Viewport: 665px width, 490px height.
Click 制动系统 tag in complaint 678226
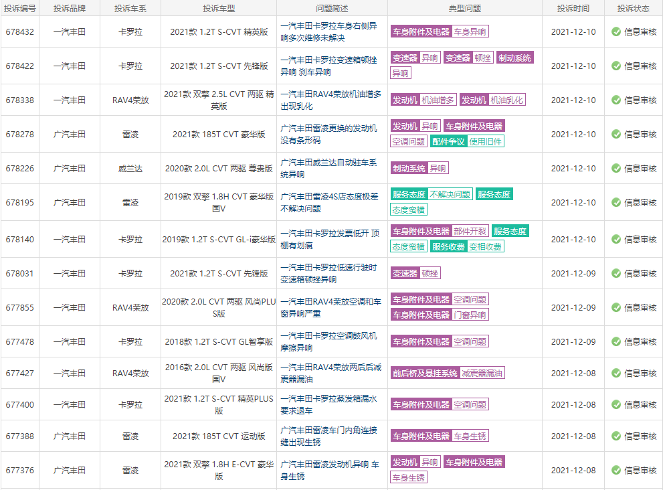[x=409, y=169]
